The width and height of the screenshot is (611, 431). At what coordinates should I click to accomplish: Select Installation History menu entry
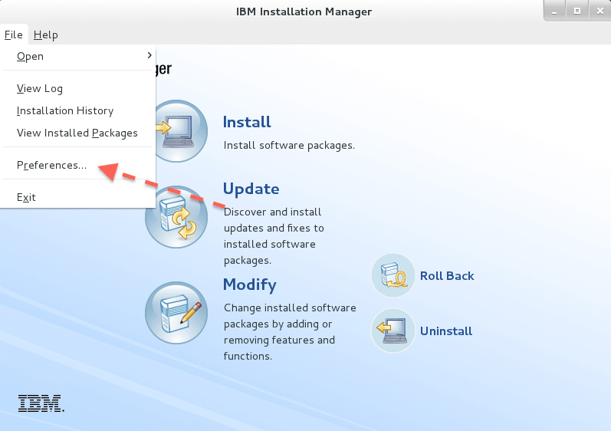78,110
